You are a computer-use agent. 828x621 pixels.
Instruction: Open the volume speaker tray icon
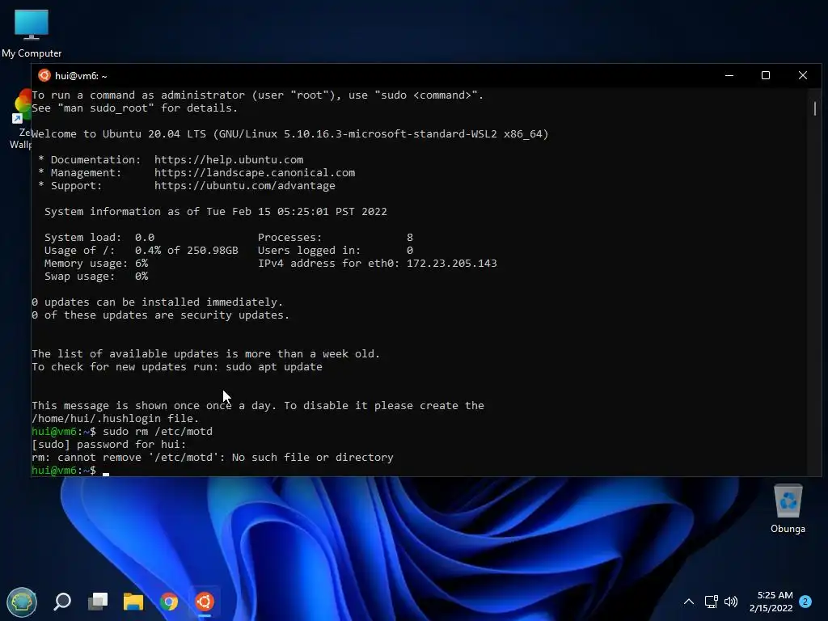(731, 602)
